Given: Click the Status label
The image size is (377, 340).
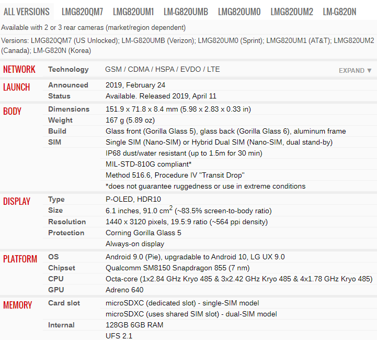Looking at the screenshot, I should pos(59,96).
